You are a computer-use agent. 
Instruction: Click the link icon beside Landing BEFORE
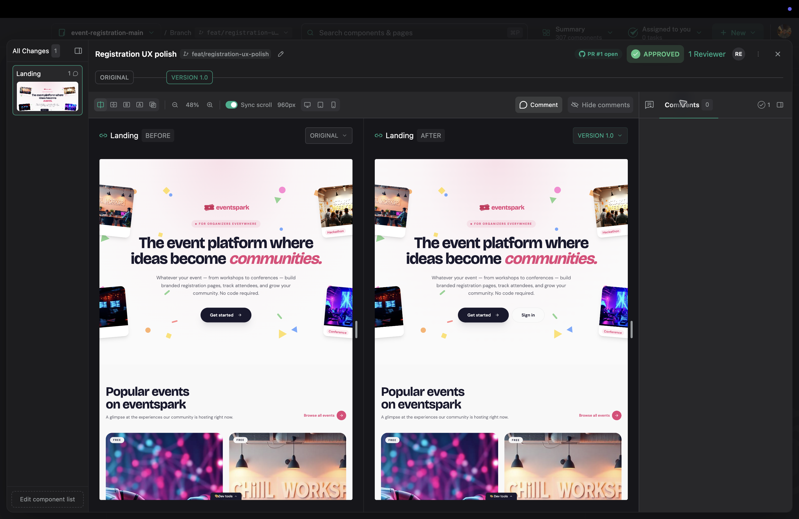point(103,135)
